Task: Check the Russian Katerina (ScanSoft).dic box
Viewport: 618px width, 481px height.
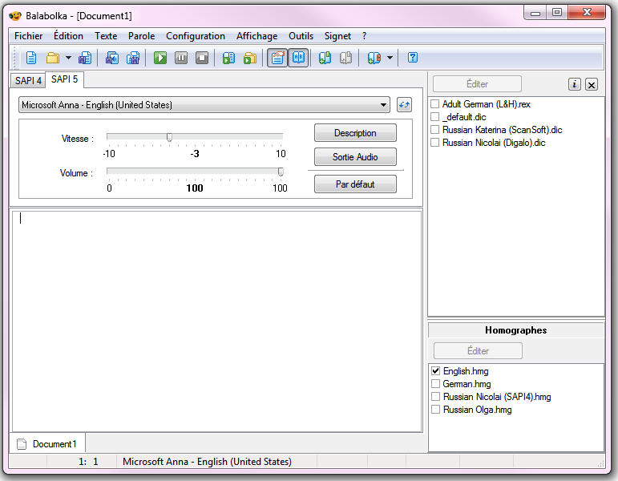Action: pyautogui.click(x=435, y=130)
